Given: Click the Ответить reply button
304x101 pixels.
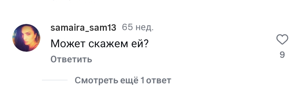Looking at the screenshot, I should 71,59.
